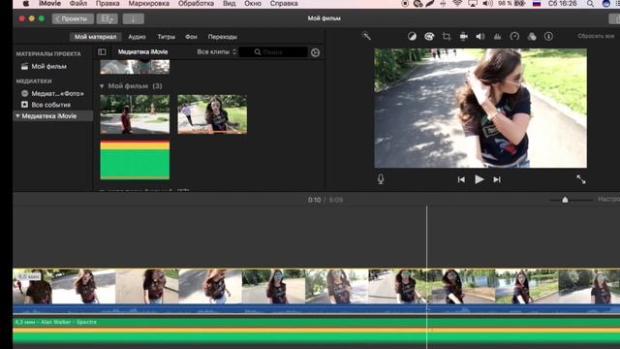Image resolution: width=620 pixels, height=349 pixels.
Task: Open the speed speedometer tool
Action: [514, 37]
